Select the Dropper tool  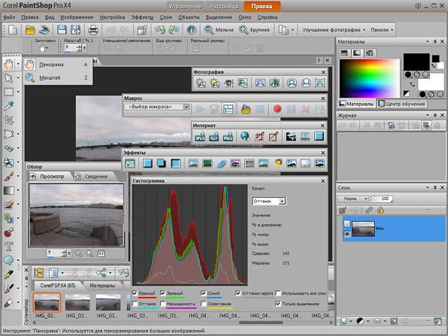tap(8, 106)
